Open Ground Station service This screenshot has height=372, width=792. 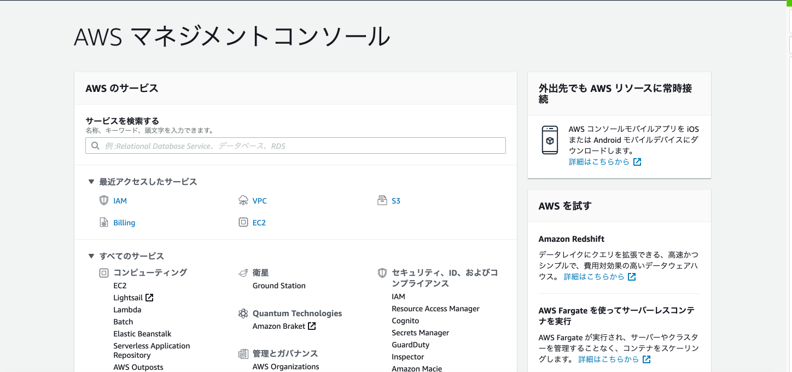point(279,286)
